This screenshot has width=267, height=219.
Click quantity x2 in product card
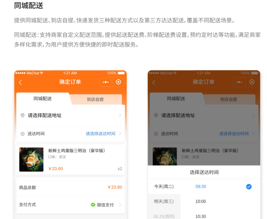120,169
